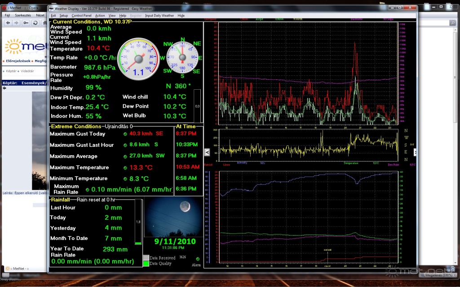The image size is (460, 287).
Task: Click the rainfall level bar gauge
Action: pyautogui.click(x=138, y=222)
